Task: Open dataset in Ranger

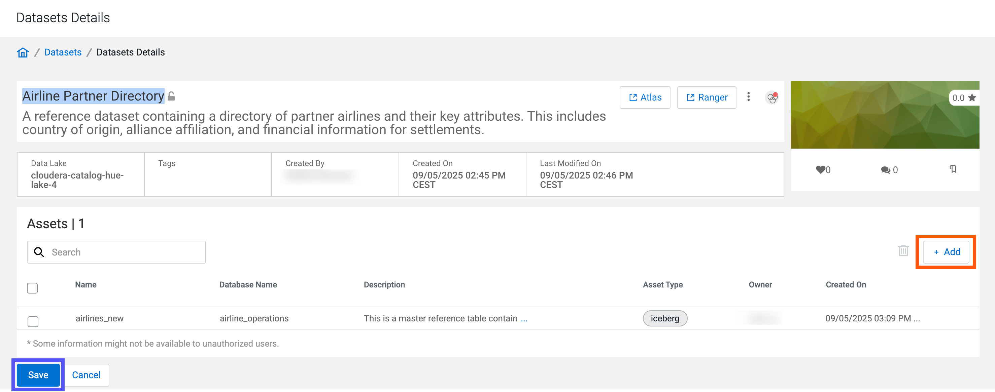Action: tap(707, 97)
